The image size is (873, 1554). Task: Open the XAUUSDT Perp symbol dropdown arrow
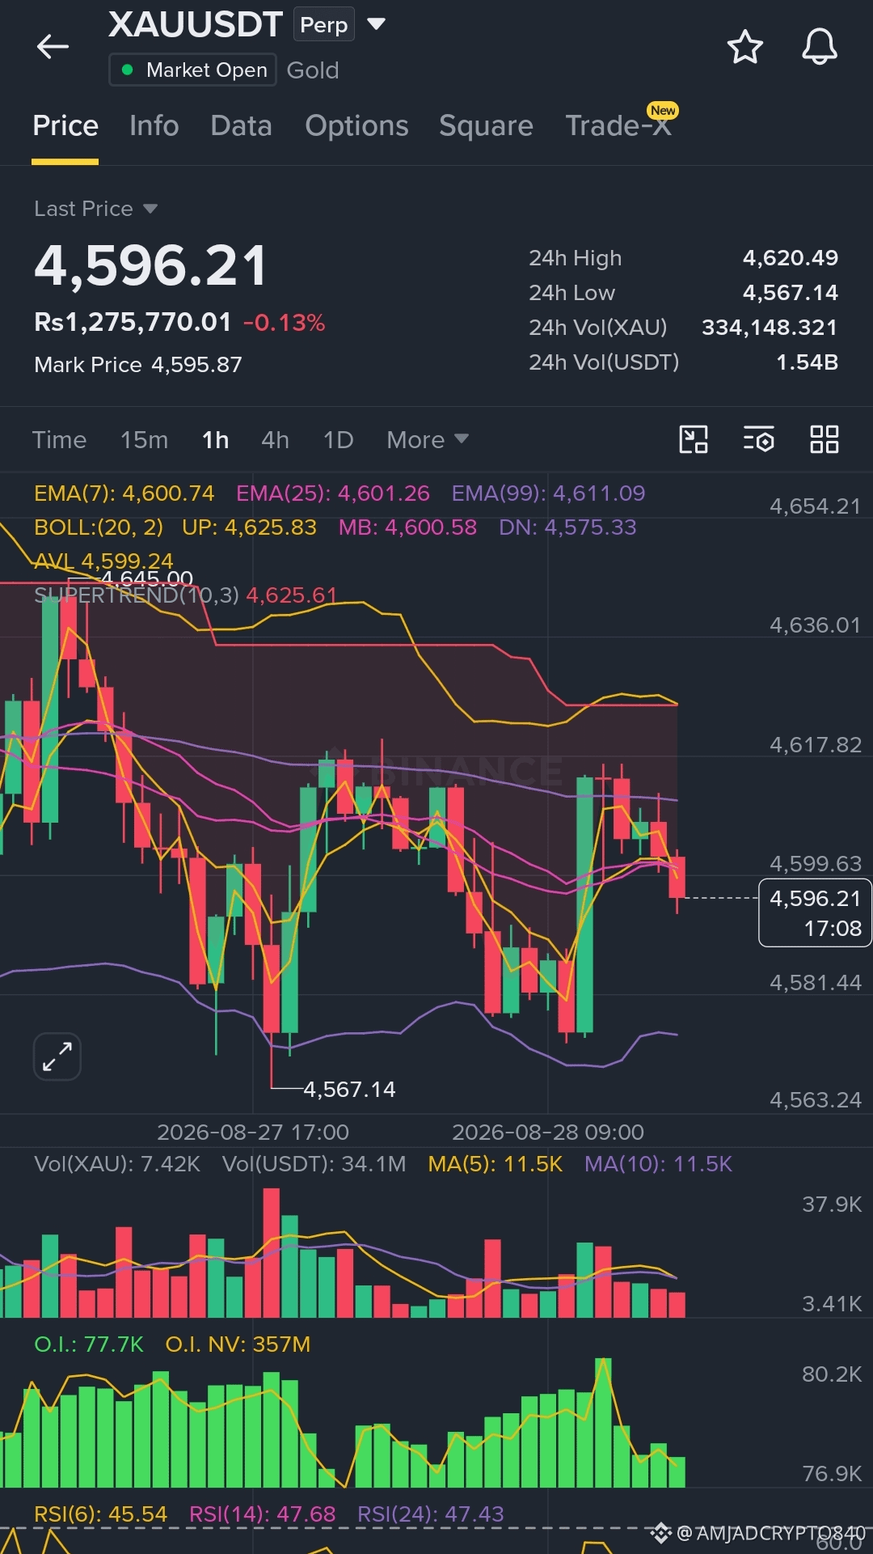coord(376,24)
